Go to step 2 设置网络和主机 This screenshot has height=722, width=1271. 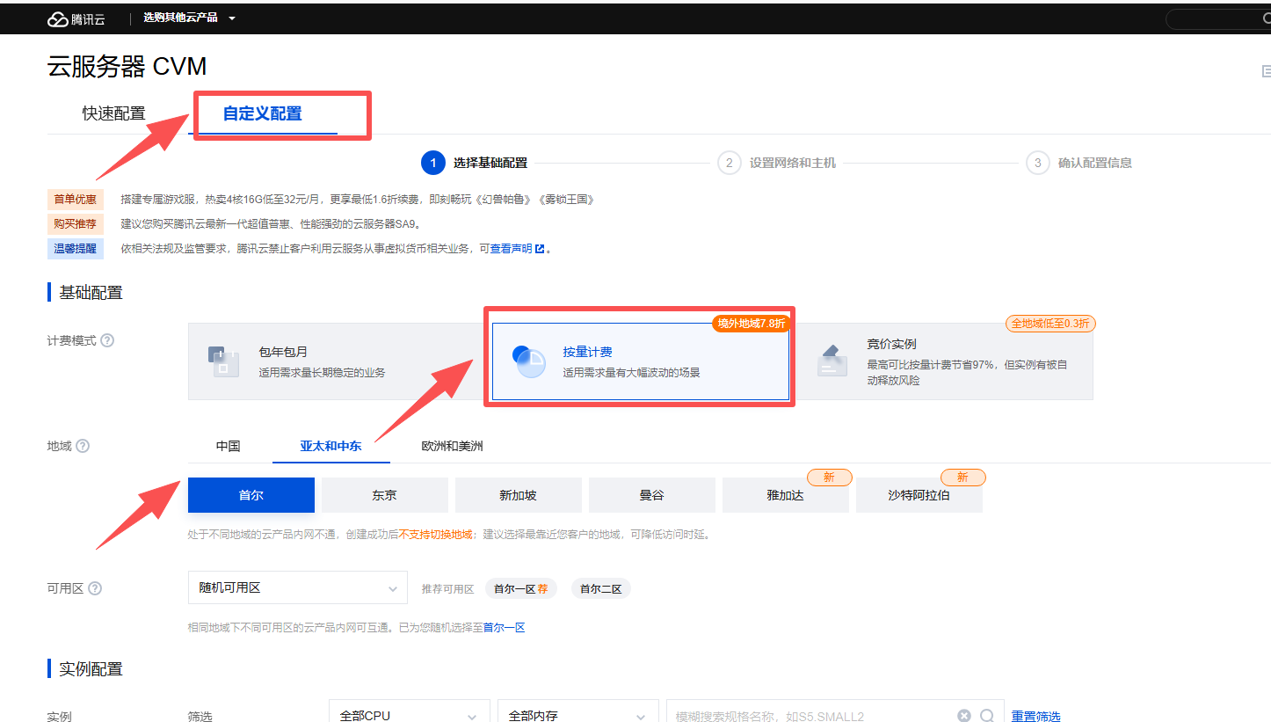[x=777, y=163]
